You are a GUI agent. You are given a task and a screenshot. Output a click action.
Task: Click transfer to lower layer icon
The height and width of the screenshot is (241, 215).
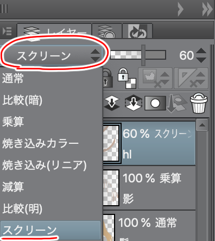[112, 103]
